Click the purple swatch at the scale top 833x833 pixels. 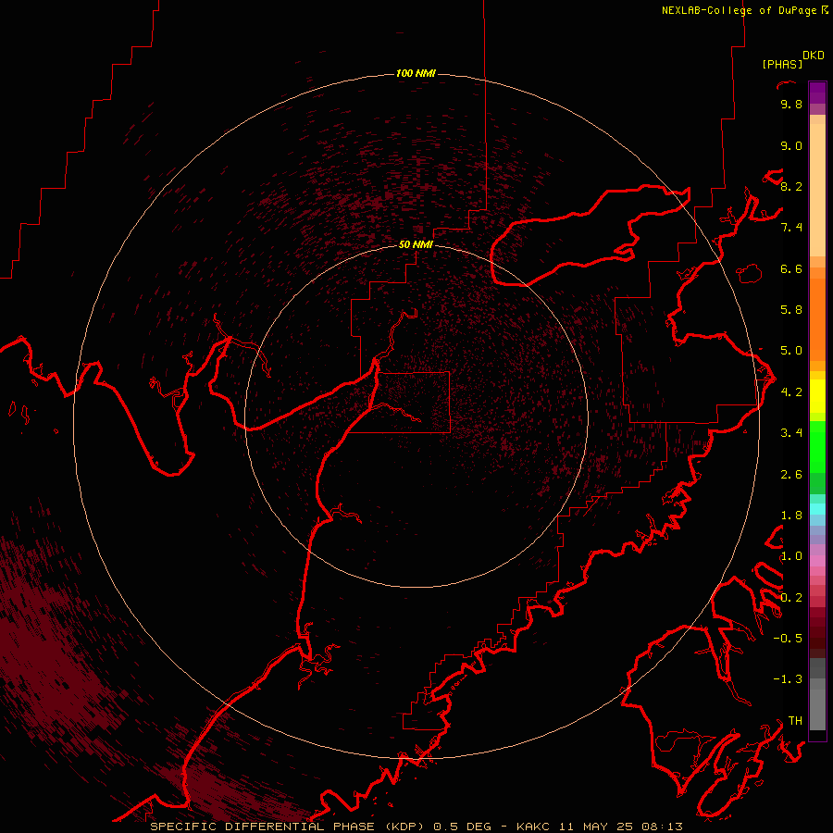(817, 93)
